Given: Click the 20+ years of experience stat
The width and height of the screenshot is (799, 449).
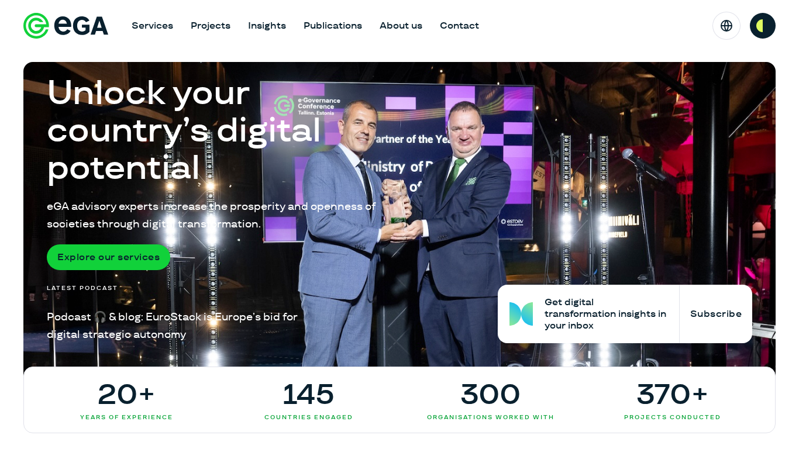Looking at the screenshot, I should pyautogui.click(x=126, y=400).
